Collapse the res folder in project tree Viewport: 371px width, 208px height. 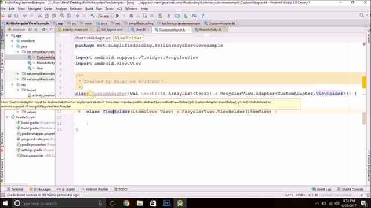tap(12, 84)
